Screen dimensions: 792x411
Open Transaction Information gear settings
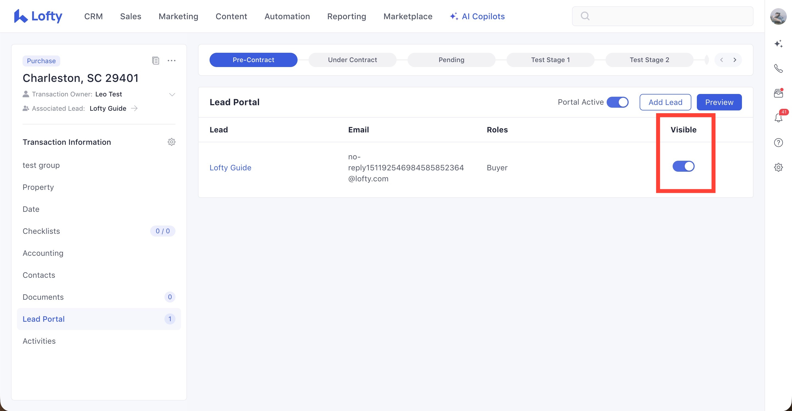pos(171,142)
